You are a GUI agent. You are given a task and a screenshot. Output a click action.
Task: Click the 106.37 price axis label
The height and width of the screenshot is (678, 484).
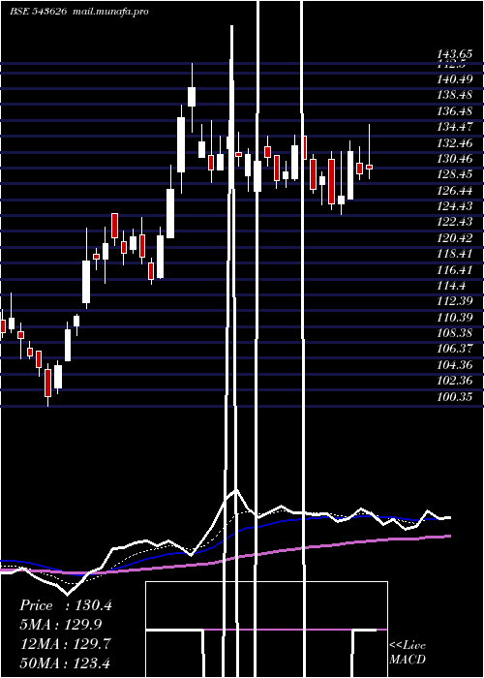click(x=455, y=349)
